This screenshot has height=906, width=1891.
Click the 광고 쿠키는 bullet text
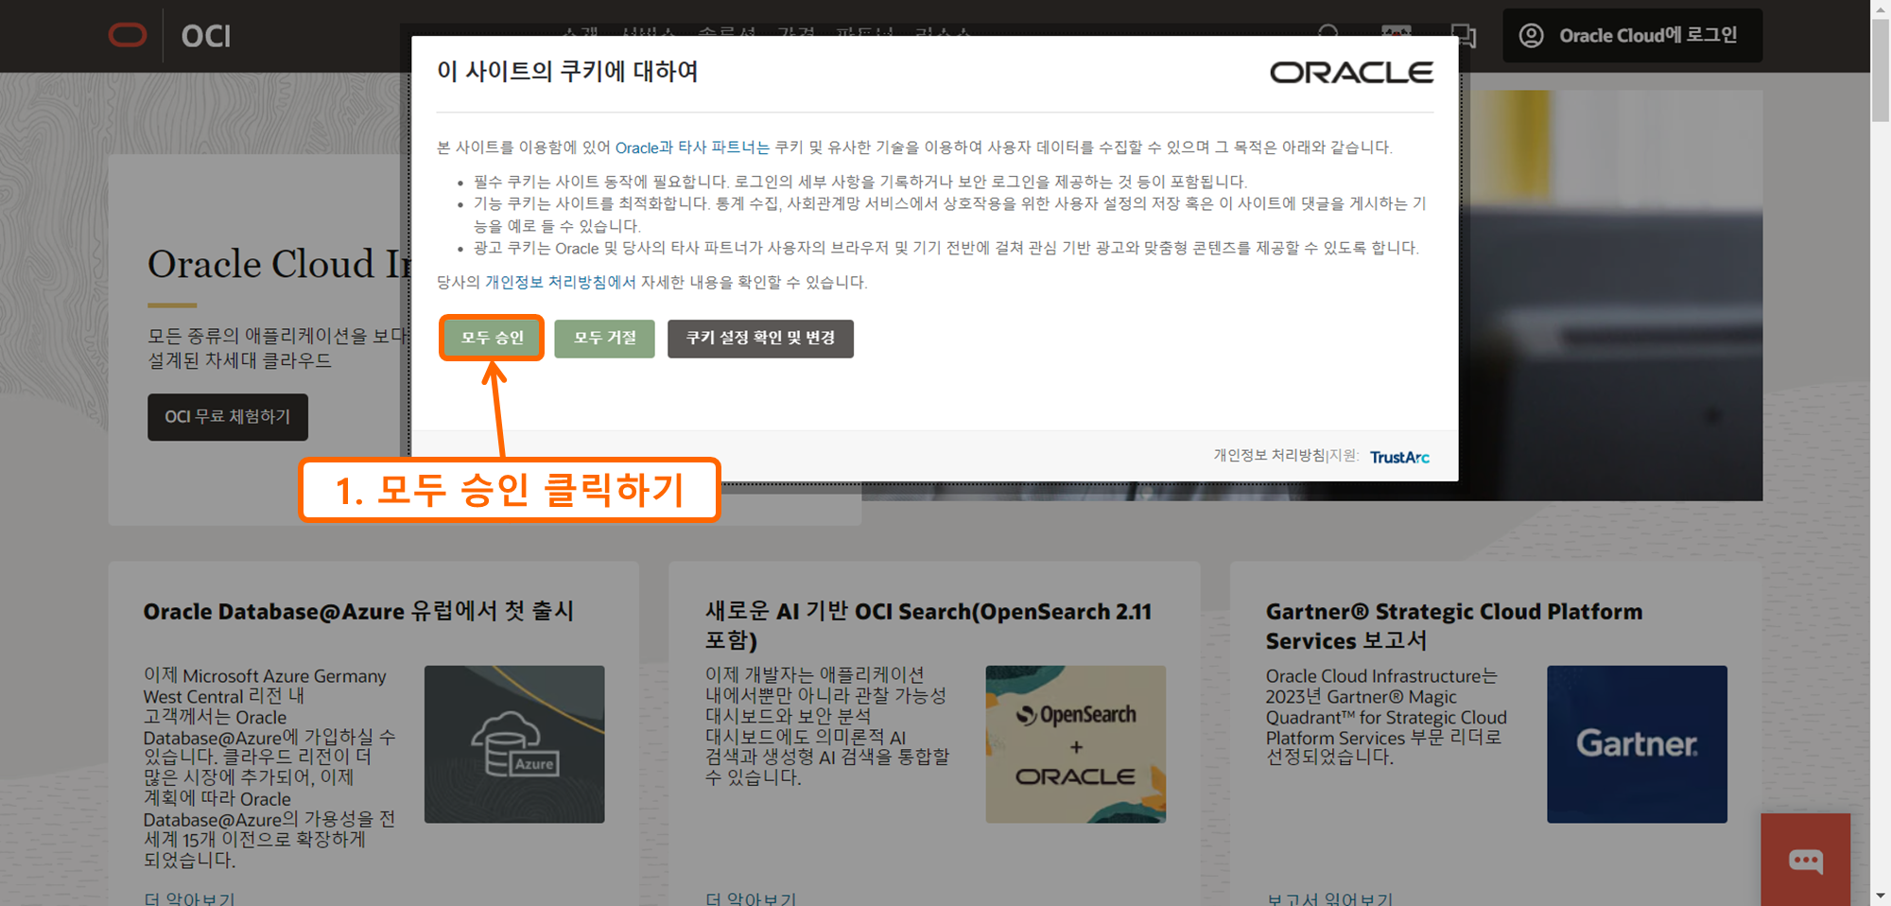[946, 248]
